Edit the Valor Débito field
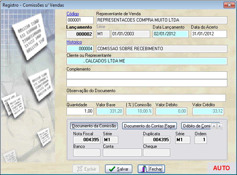This screenshot has height=175, width=237. (x=171, y=111)
